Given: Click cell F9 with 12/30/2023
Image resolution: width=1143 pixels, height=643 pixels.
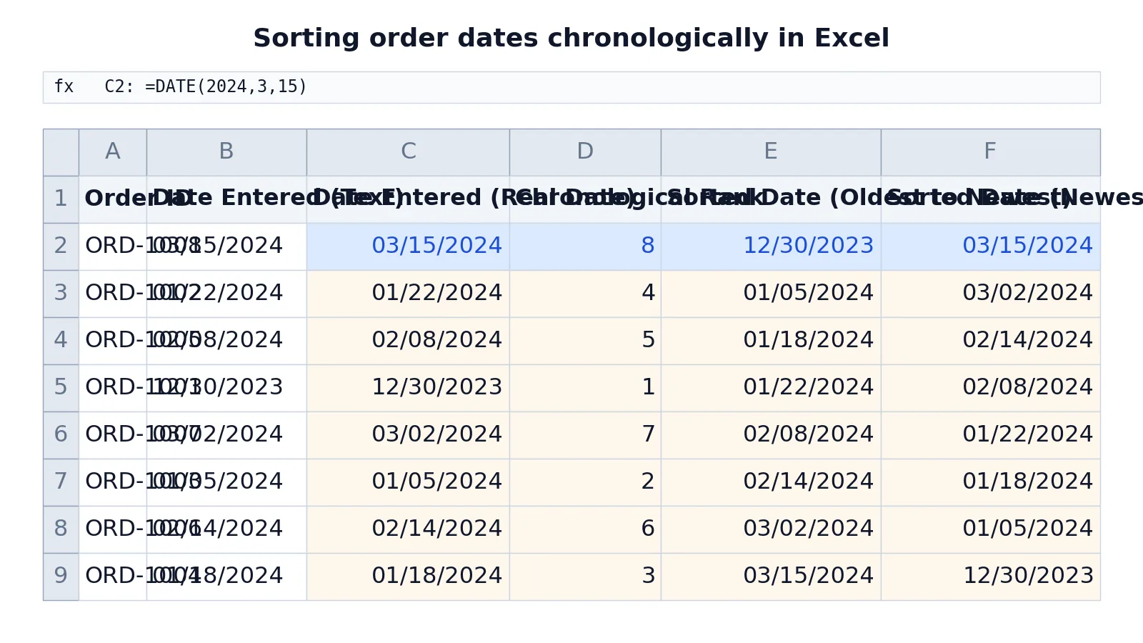Looking at the screenshot, I should coord(990,577).
